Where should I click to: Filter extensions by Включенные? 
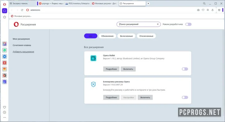click(126, 36)
